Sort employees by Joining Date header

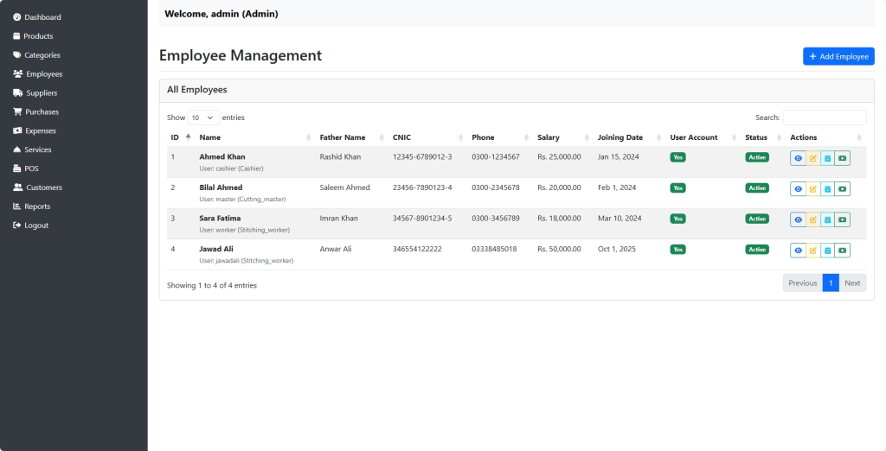620,137
